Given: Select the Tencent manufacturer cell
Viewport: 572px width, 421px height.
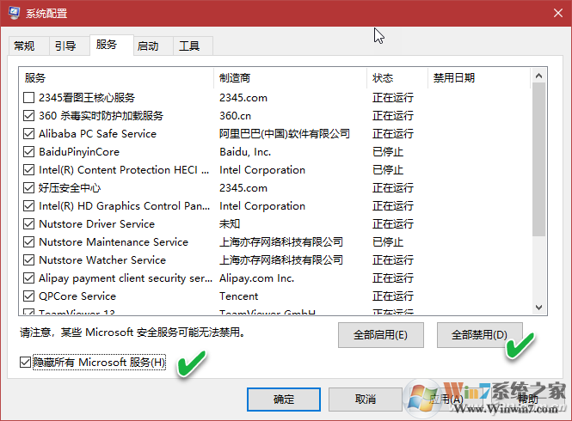Looking at the screenshot, I should (238, 296).
